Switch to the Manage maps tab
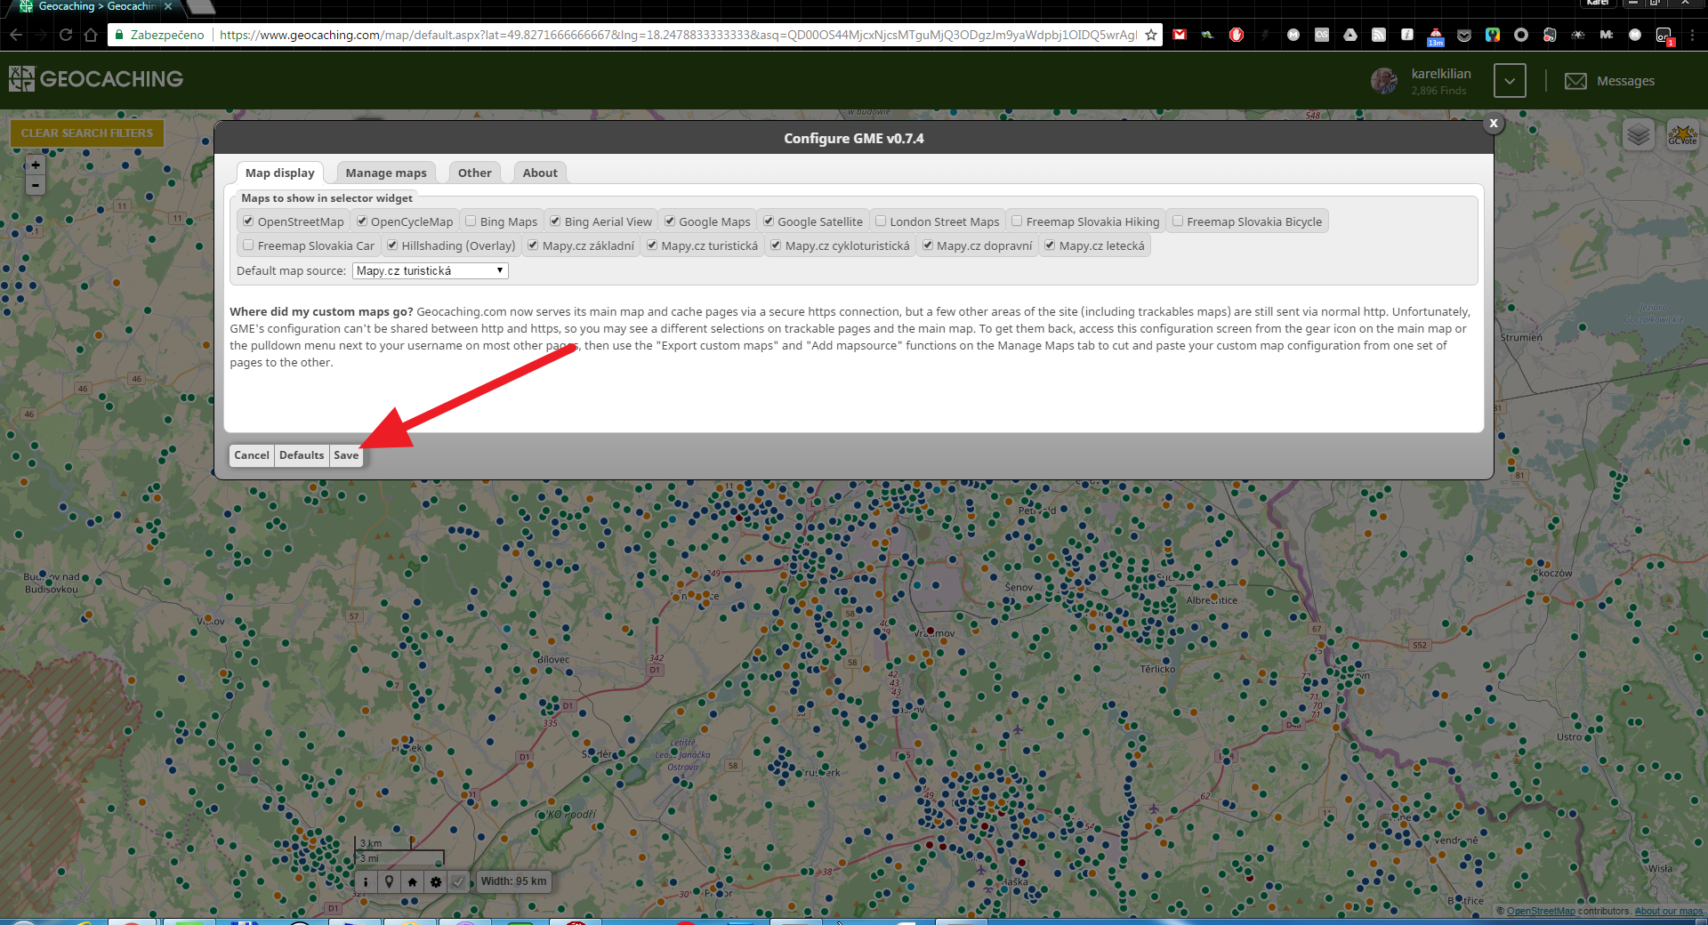Screen dimensions: 1708x925 coord(386,173)
